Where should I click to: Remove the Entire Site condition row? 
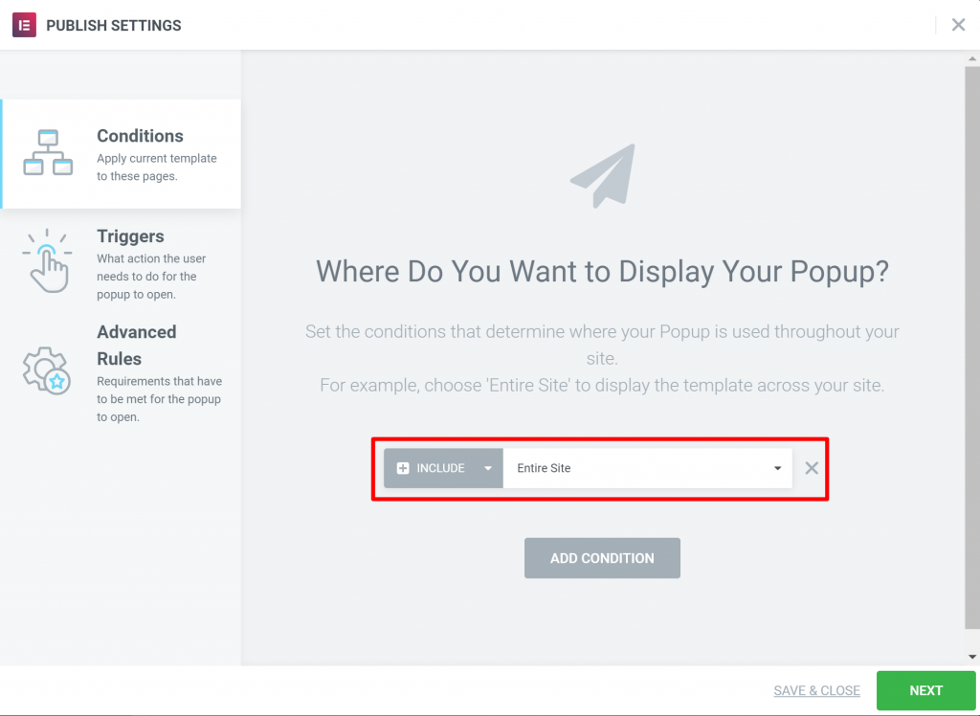coord(812,468)
